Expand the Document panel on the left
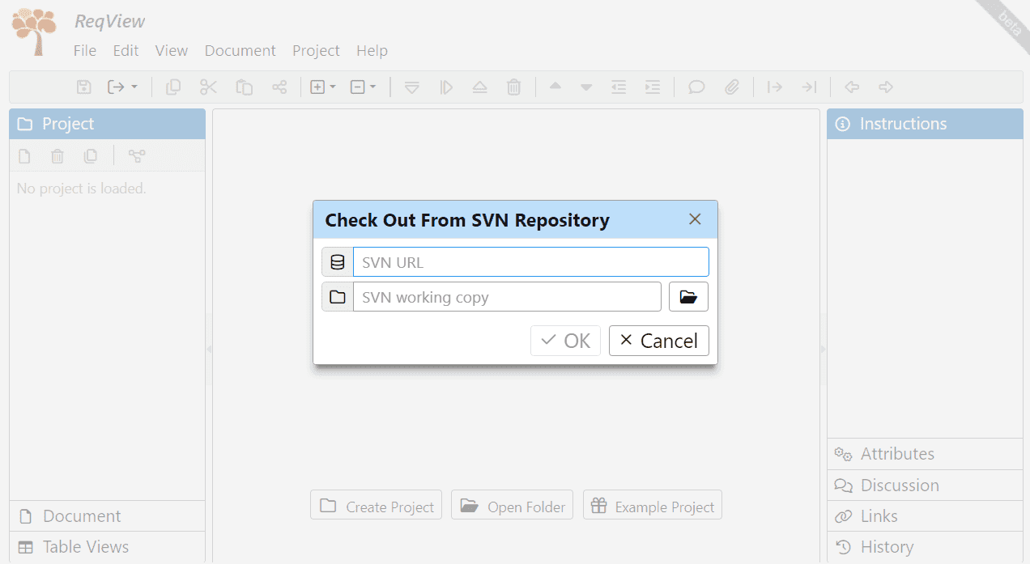1030x564 pixels. point(107,516)
